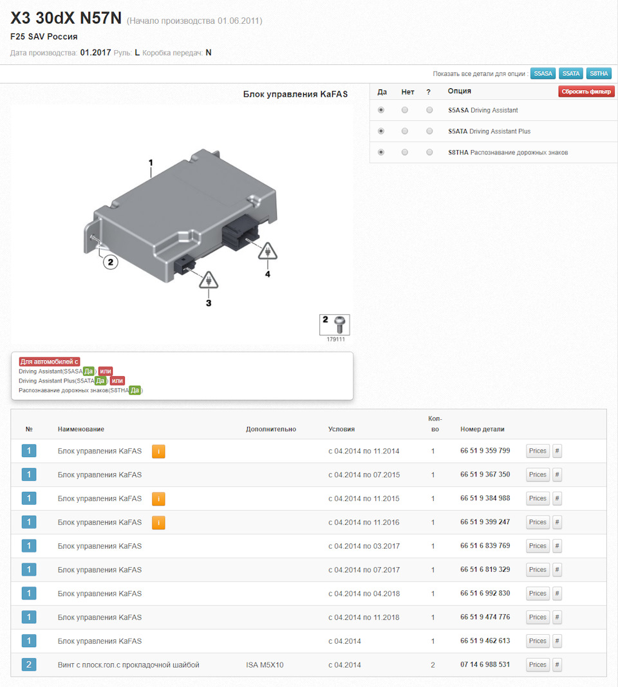
Task: Click the Условия column header
Action: coord(341,429)
